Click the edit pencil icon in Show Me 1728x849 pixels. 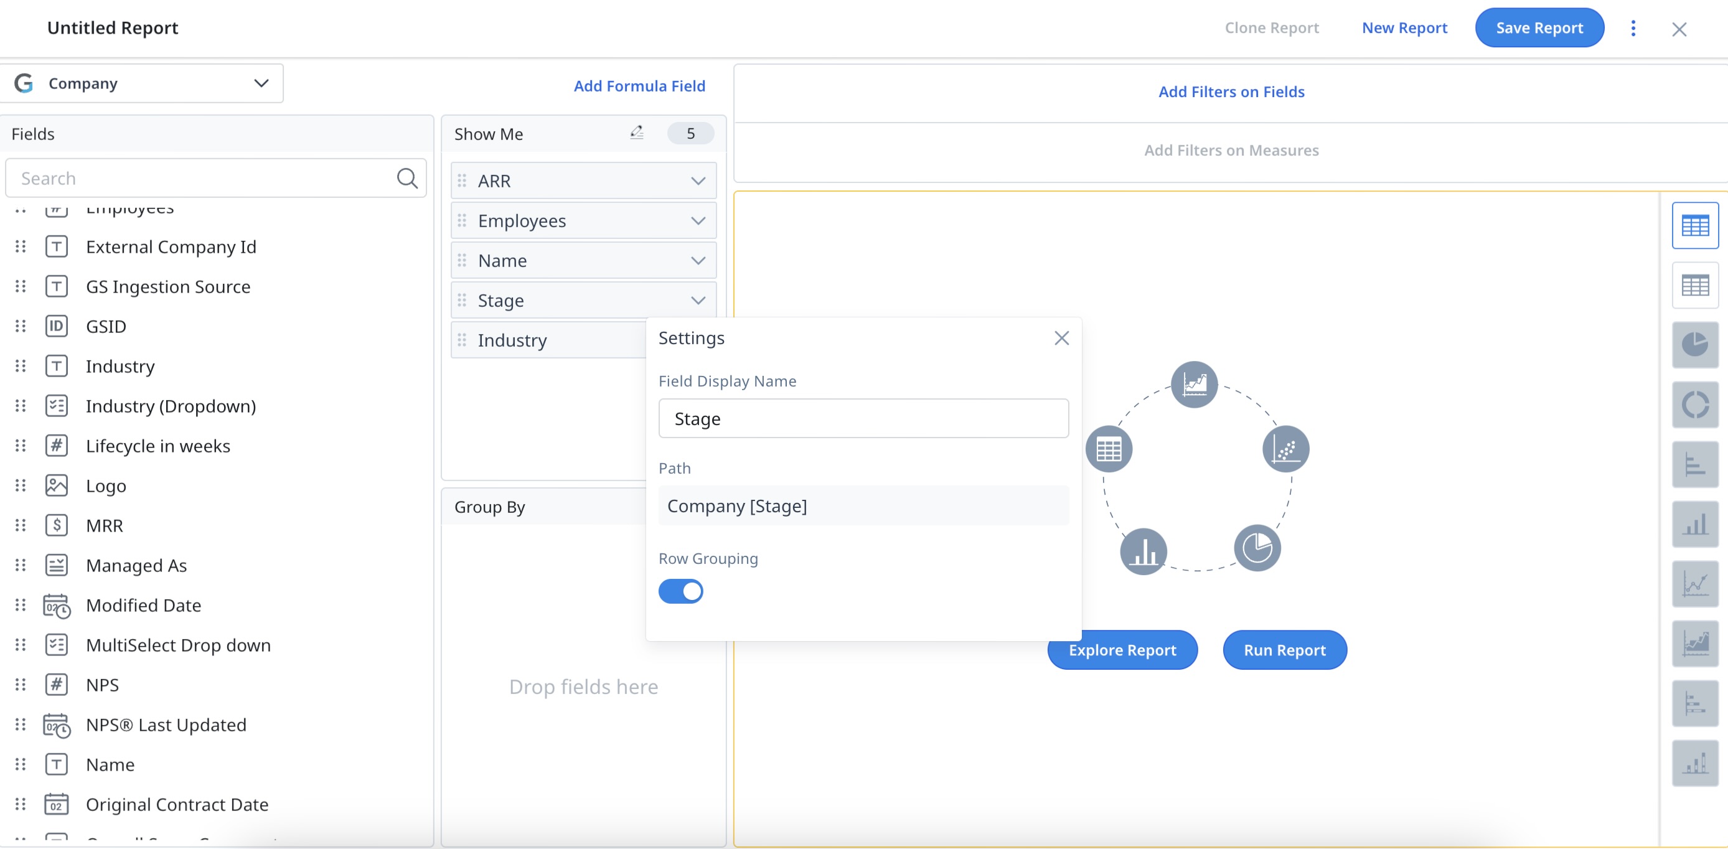coord(637,133)
